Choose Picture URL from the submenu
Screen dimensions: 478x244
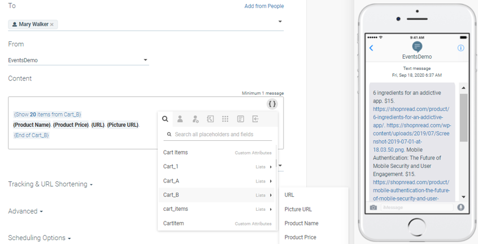[298, 209]
